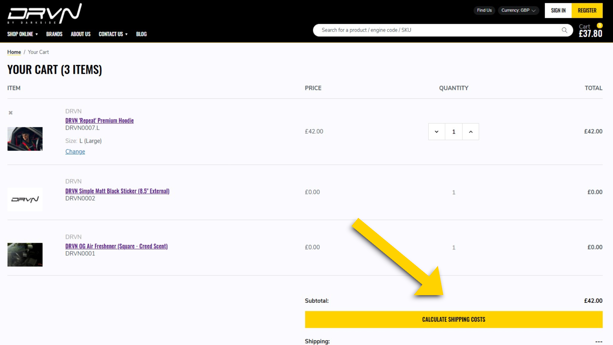Open the cart badge showing 3 items
This screenshot has width=613, height=345.
click(600, 26)
